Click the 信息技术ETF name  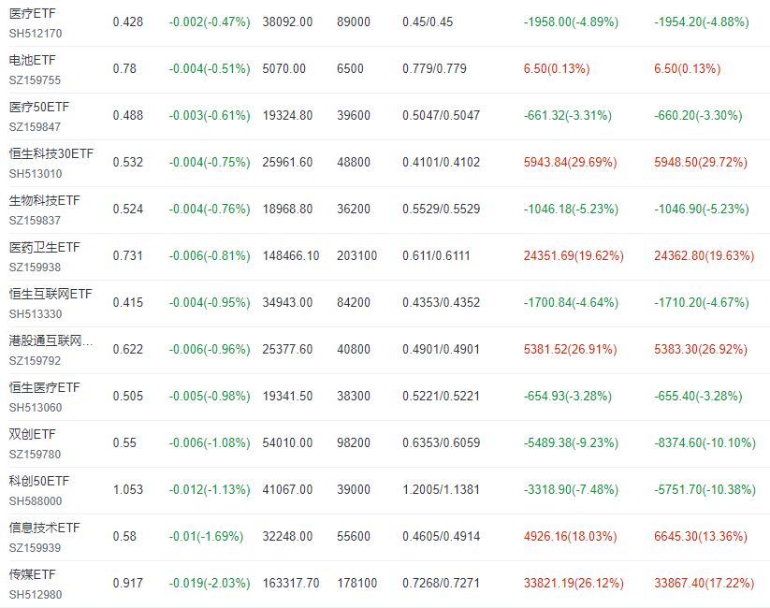[x=44, y=528]
